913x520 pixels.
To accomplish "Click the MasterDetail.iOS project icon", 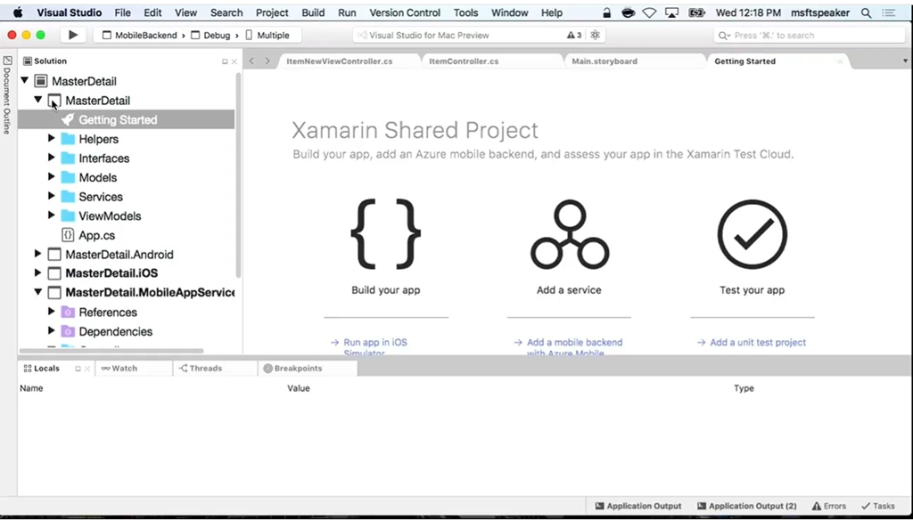I will (54, 273).
